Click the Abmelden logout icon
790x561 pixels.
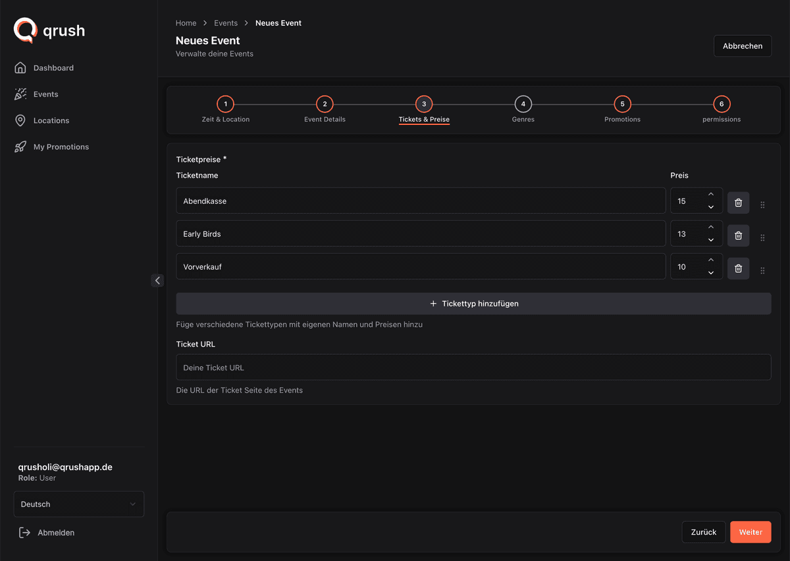pyautogui.click(x=24, y=532)
